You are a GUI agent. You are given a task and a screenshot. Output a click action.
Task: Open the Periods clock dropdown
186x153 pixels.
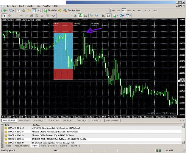click(x=122, y=16)
